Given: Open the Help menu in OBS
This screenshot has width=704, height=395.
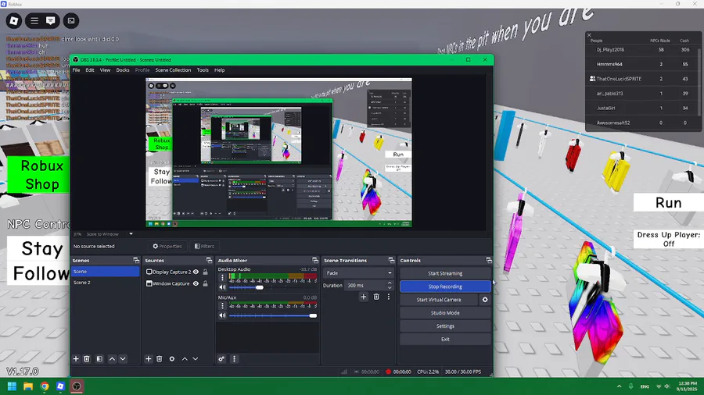Looking at the screenshot, I should pos(219,69).
